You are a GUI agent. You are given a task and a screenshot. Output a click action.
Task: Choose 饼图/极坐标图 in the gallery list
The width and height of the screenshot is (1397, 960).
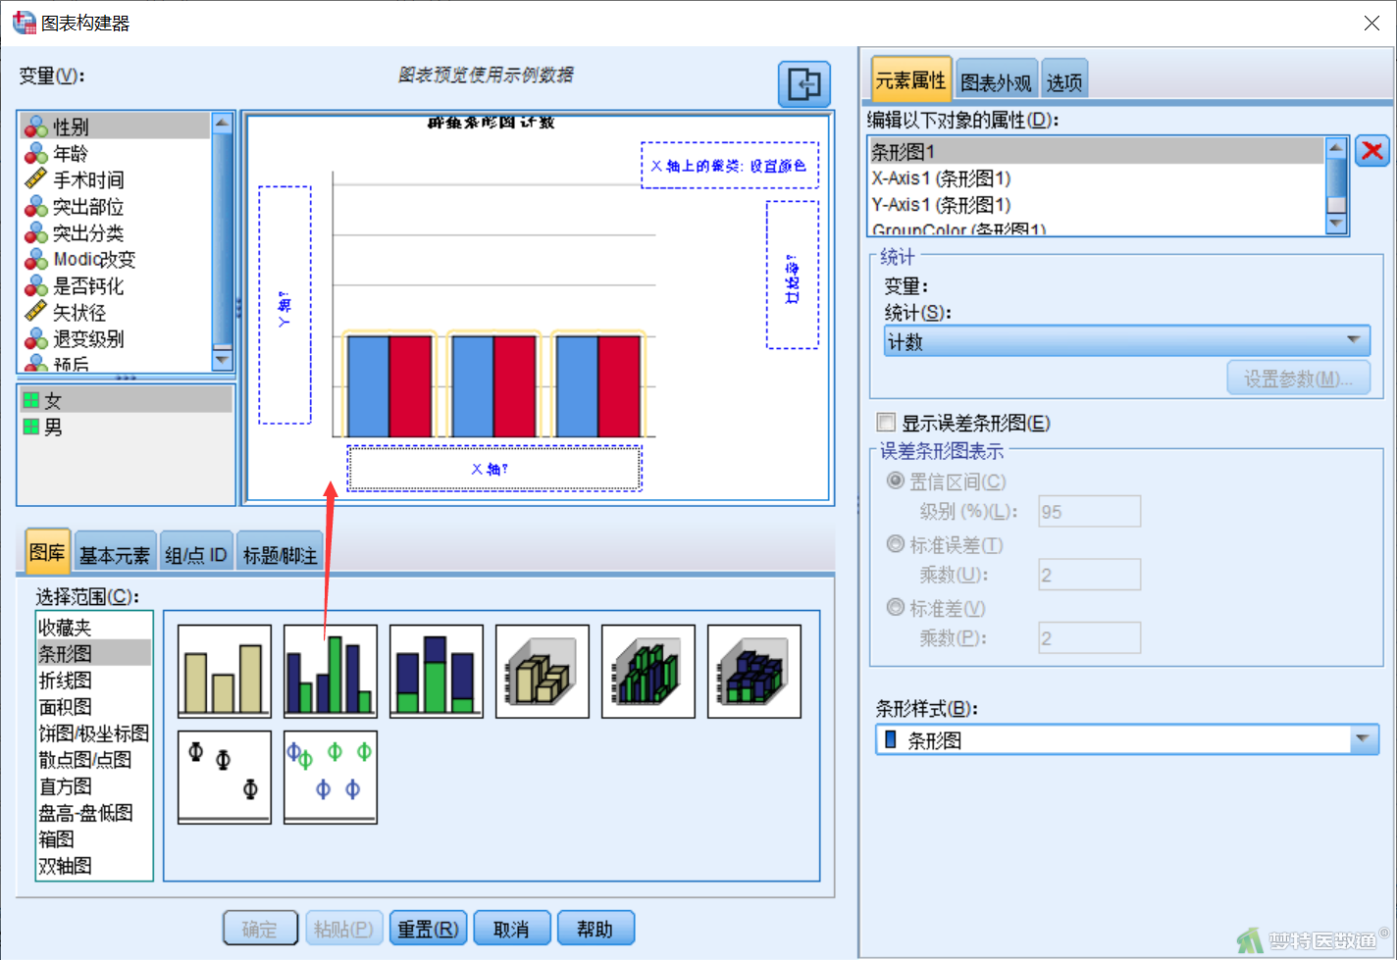[x=94, y=733]
